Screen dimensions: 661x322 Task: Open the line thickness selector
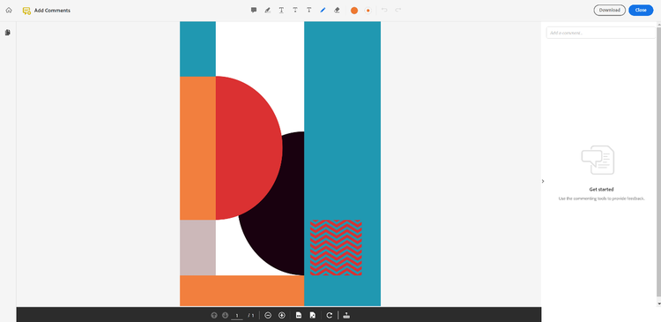tap(368, 11)
